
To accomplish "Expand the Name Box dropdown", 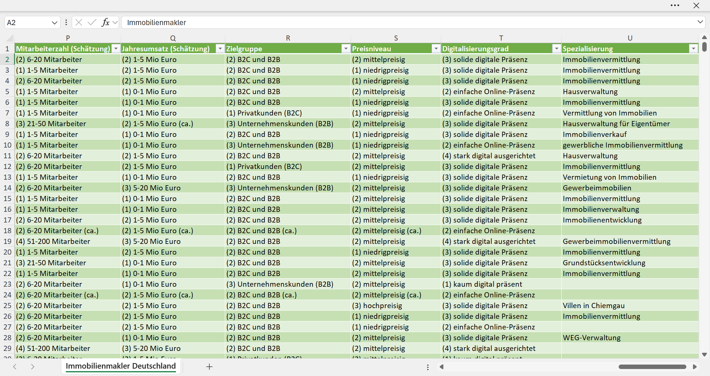I will [54, 23].
